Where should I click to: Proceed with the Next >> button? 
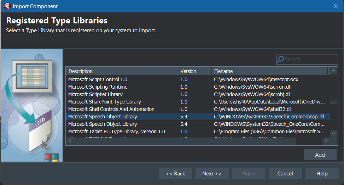(212, 174)
